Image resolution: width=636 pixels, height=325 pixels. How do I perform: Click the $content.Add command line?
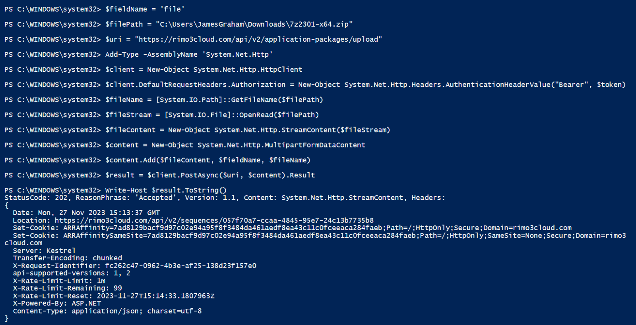(207, 160)
